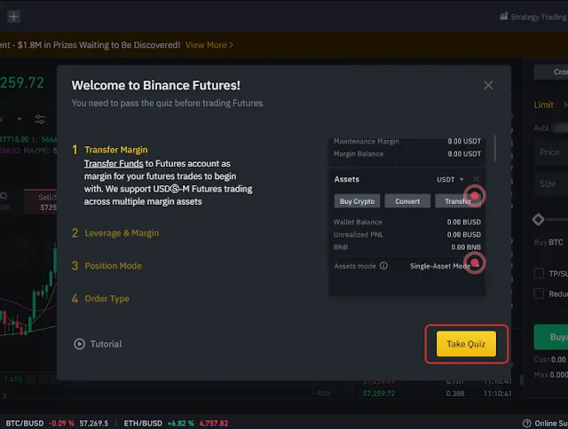Click the green Buy/Long button
Screen dimensions: 568x429
click(551, 337)
